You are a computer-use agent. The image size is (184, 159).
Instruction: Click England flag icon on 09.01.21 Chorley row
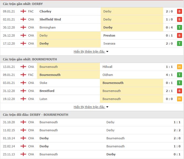tap(23, 11)
